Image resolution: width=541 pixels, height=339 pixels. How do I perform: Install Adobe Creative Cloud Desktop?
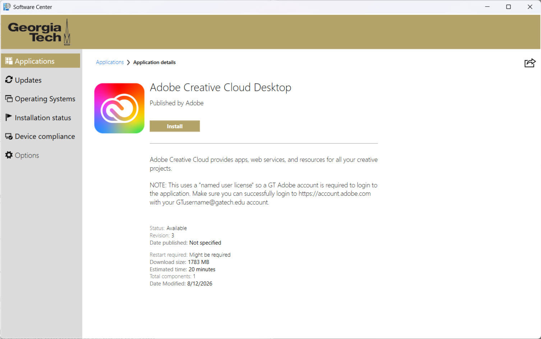click(175, 126)
